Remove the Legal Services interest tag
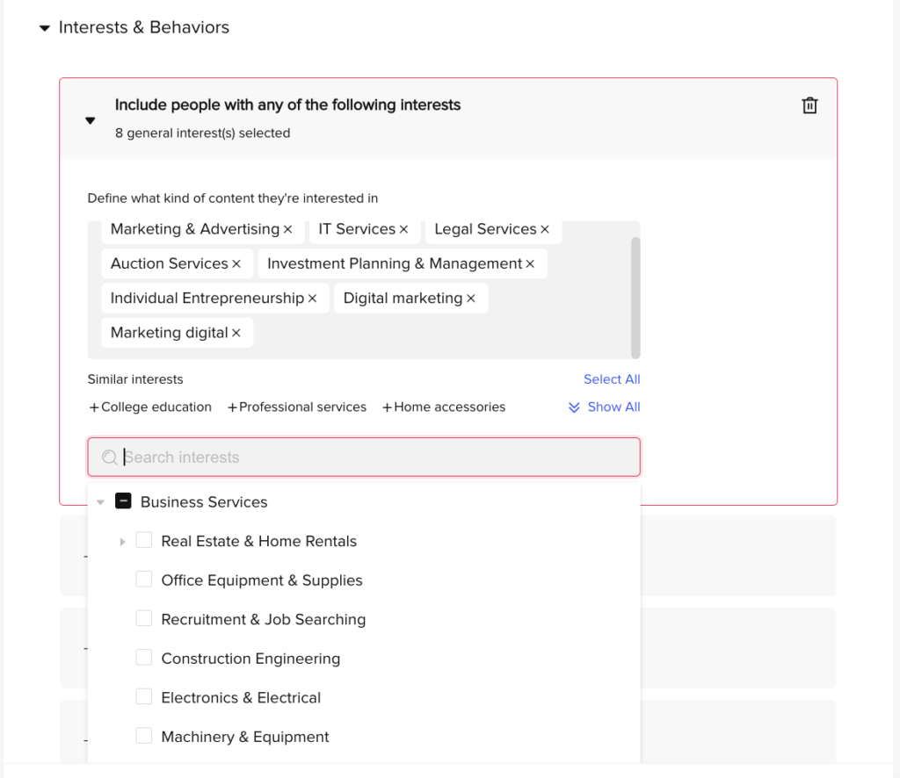 [545, 229]
